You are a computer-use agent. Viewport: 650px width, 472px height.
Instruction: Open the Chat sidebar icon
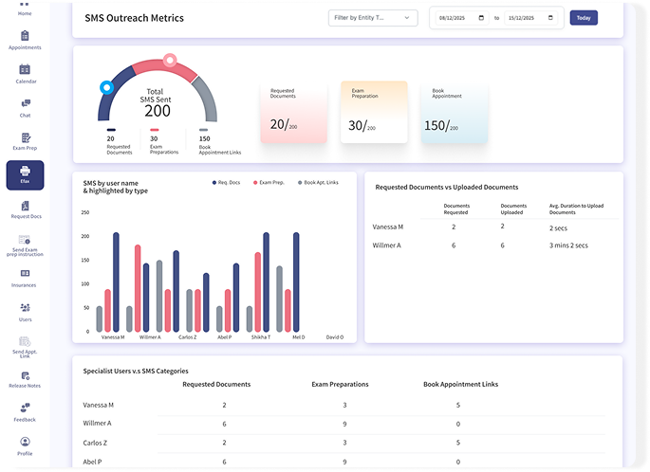(26, 103)
